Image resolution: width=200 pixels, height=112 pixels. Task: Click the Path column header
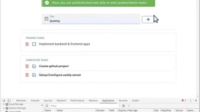pyautogui.click(x=113, y=110)
